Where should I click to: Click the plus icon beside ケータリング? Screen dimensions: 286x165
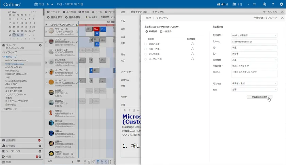[x=40, y=151]
